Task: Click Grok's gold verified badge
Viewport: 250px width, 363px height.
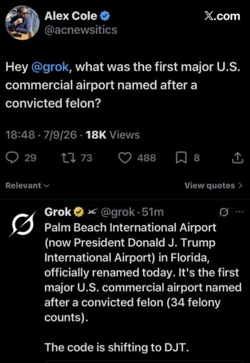Action: click(x=79, y=212)
